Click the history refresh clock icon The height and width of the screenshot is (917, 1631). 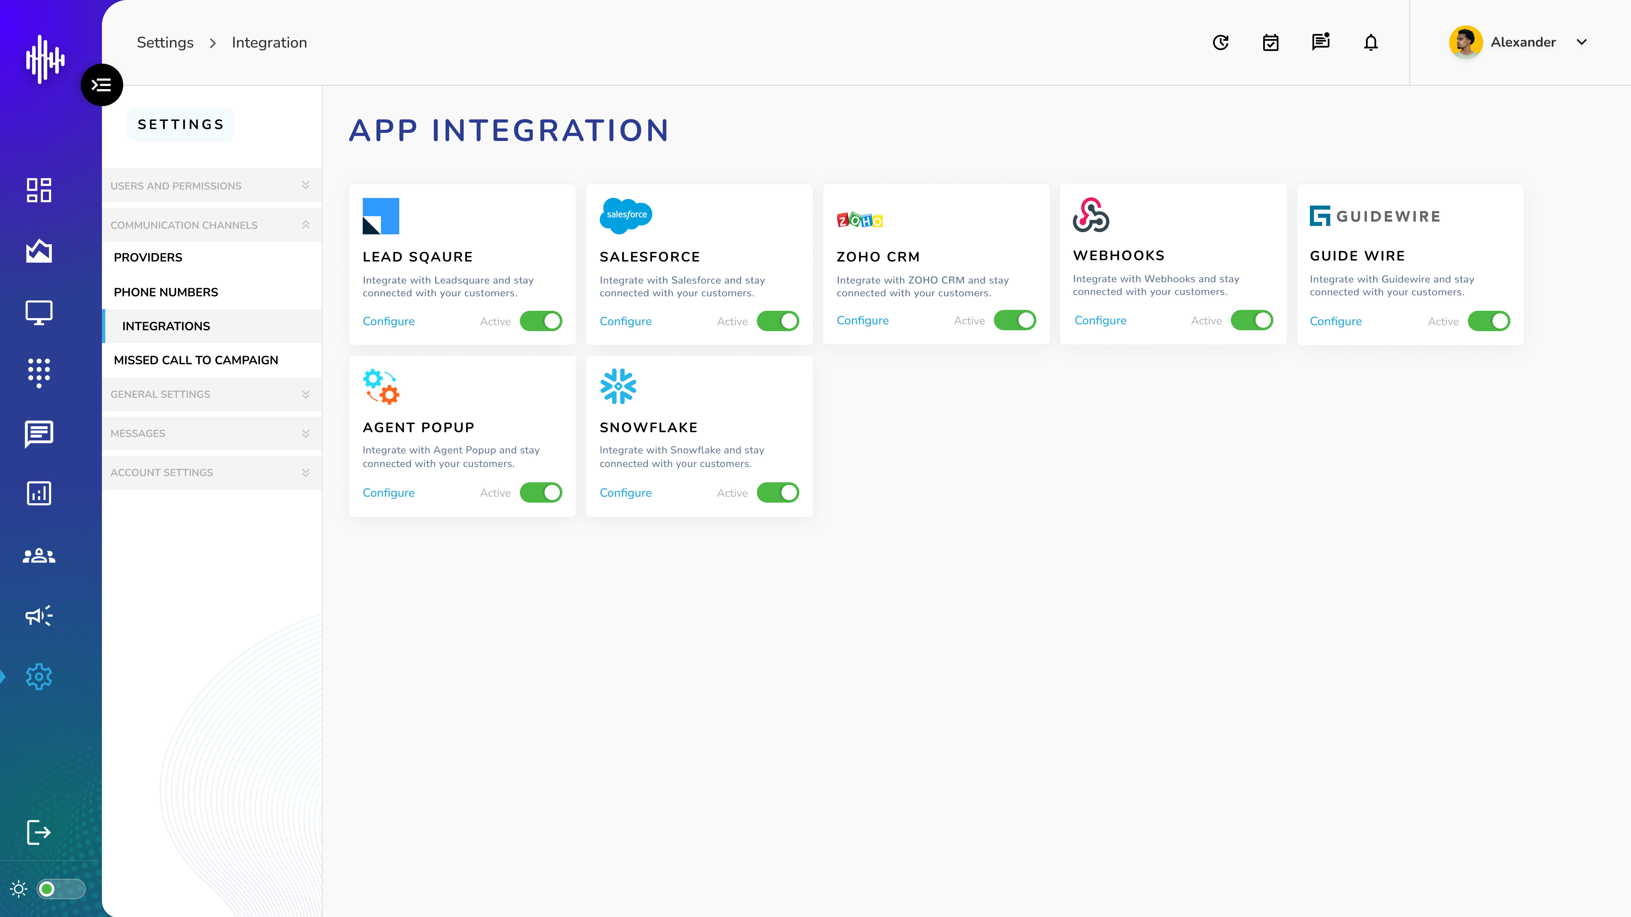[1221, 42]
